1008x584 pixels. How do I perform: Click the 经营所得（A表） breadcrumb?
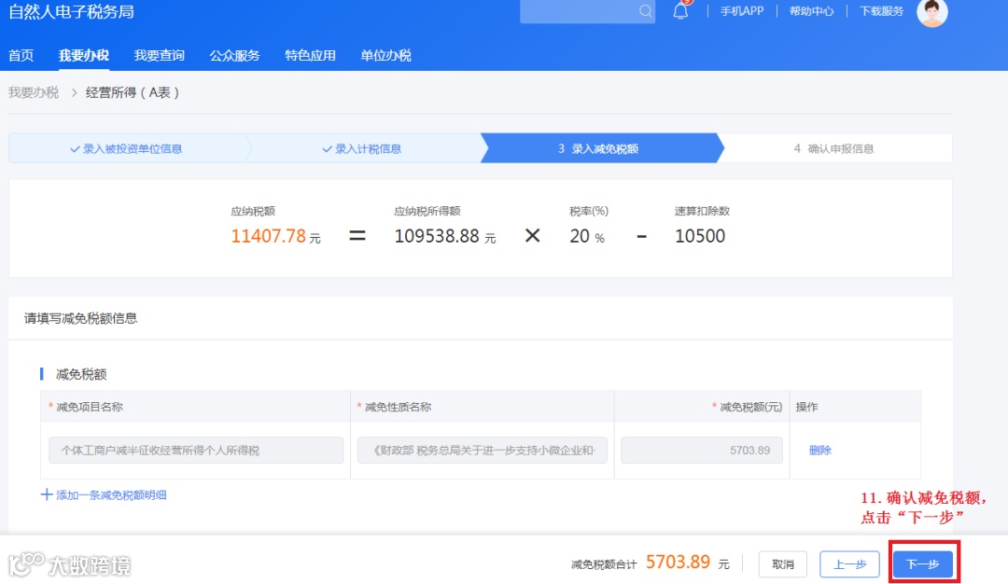[133, 92]
